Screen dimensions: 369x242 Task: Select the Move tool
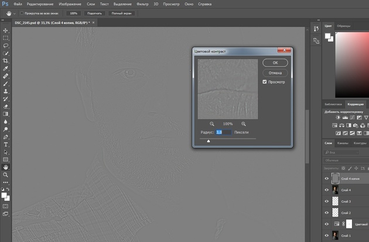tap(6, 30)
